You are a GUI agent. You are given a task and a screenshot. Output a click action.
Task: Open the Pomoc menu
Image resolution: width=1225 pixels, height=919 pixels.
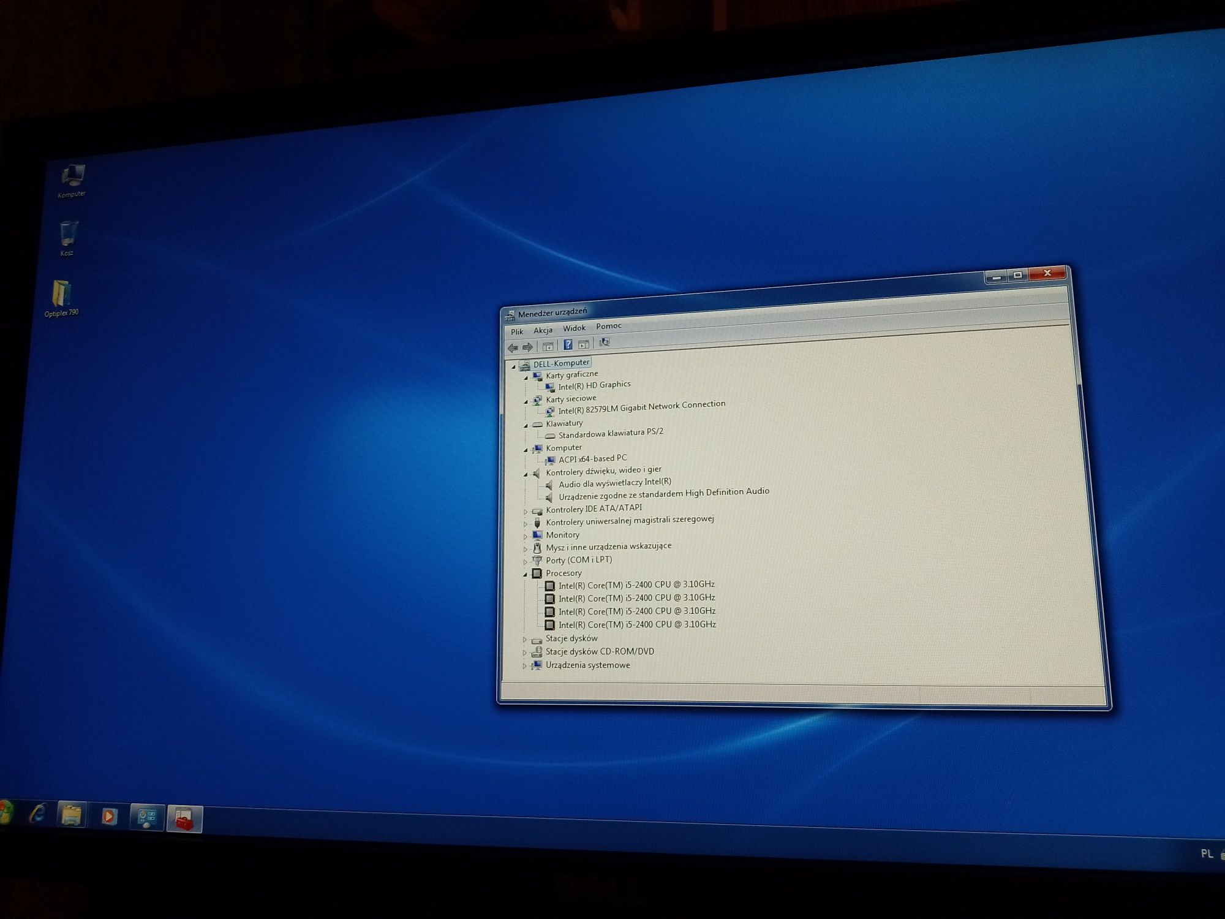click(x=609, y=326)
